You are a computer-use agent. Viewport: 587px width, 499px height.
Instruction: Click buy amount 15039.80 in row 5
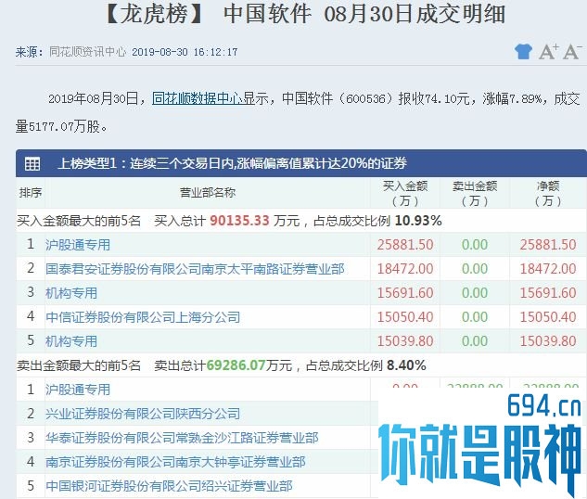(x=405, y=341)
